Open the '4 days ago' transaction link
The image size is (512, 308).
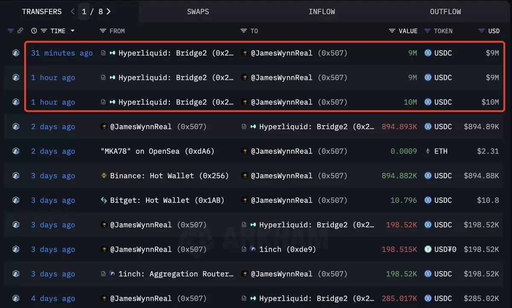tap(53, 299)
